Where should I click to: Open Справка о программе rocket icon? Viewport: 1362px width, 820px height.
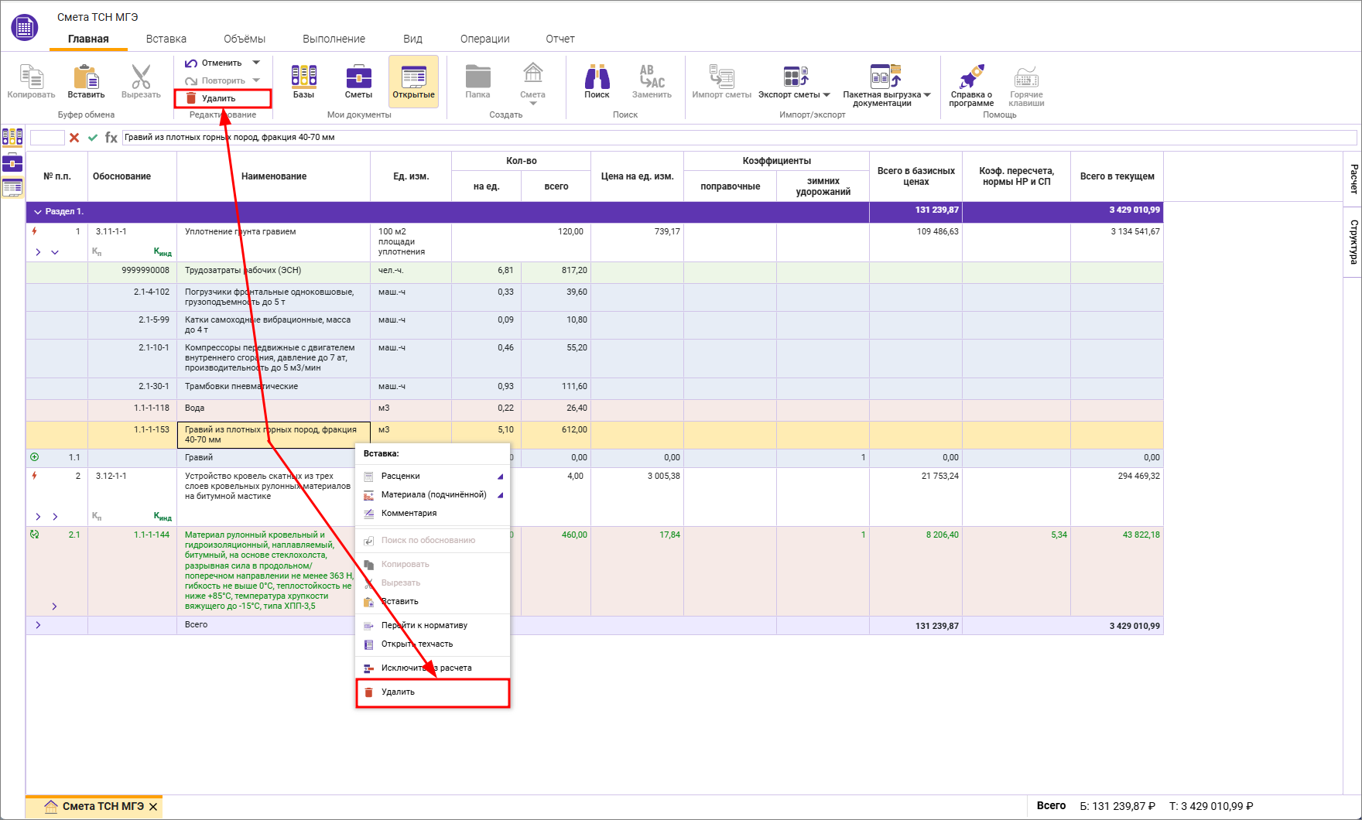pyautogui.click(x=971, y=83)
